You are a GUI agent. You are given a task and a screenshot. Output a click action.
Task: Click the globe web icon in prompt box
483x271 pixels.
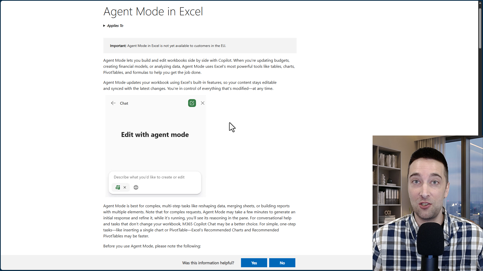136,187
